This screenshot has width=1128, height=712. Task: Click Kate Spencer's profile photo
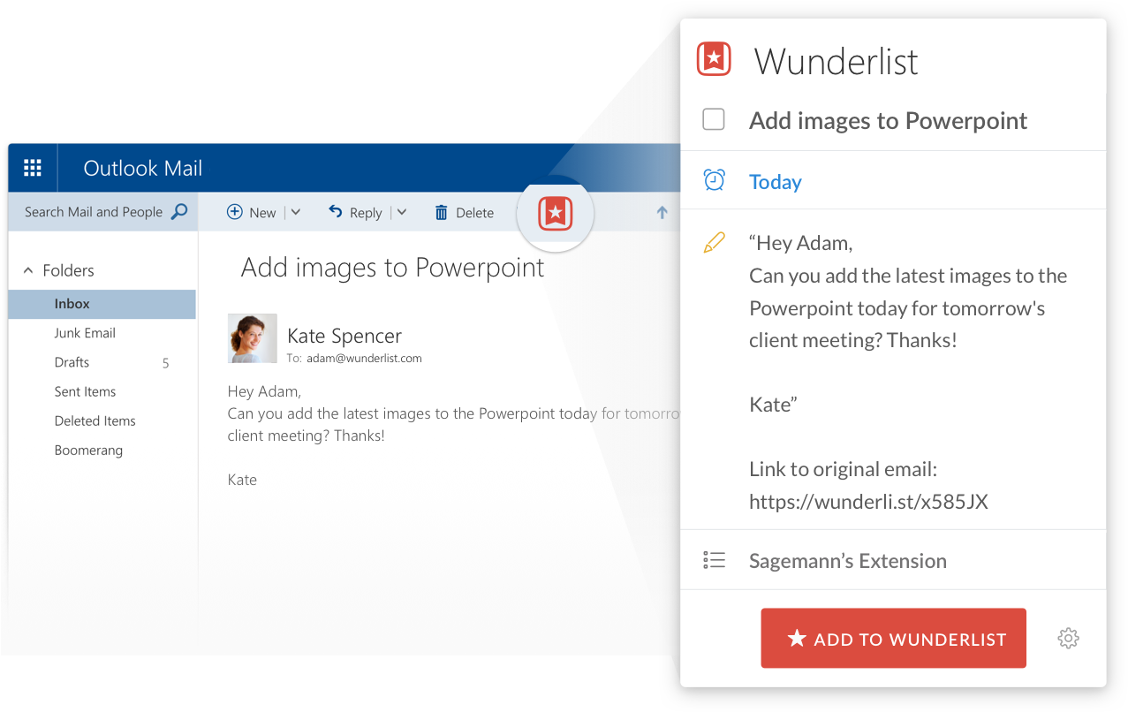click(253, 338)
